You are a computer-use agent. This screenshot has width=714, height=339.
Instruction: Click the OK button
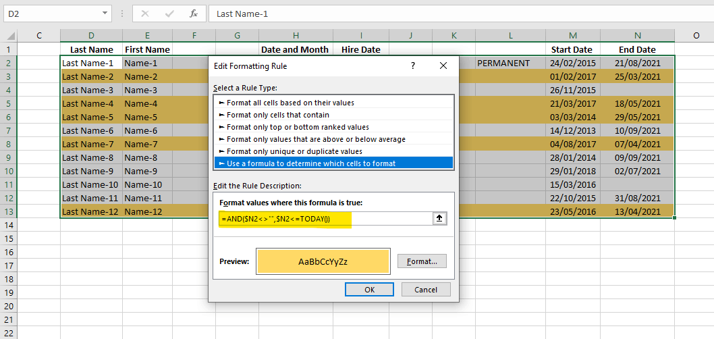(369, 289)
